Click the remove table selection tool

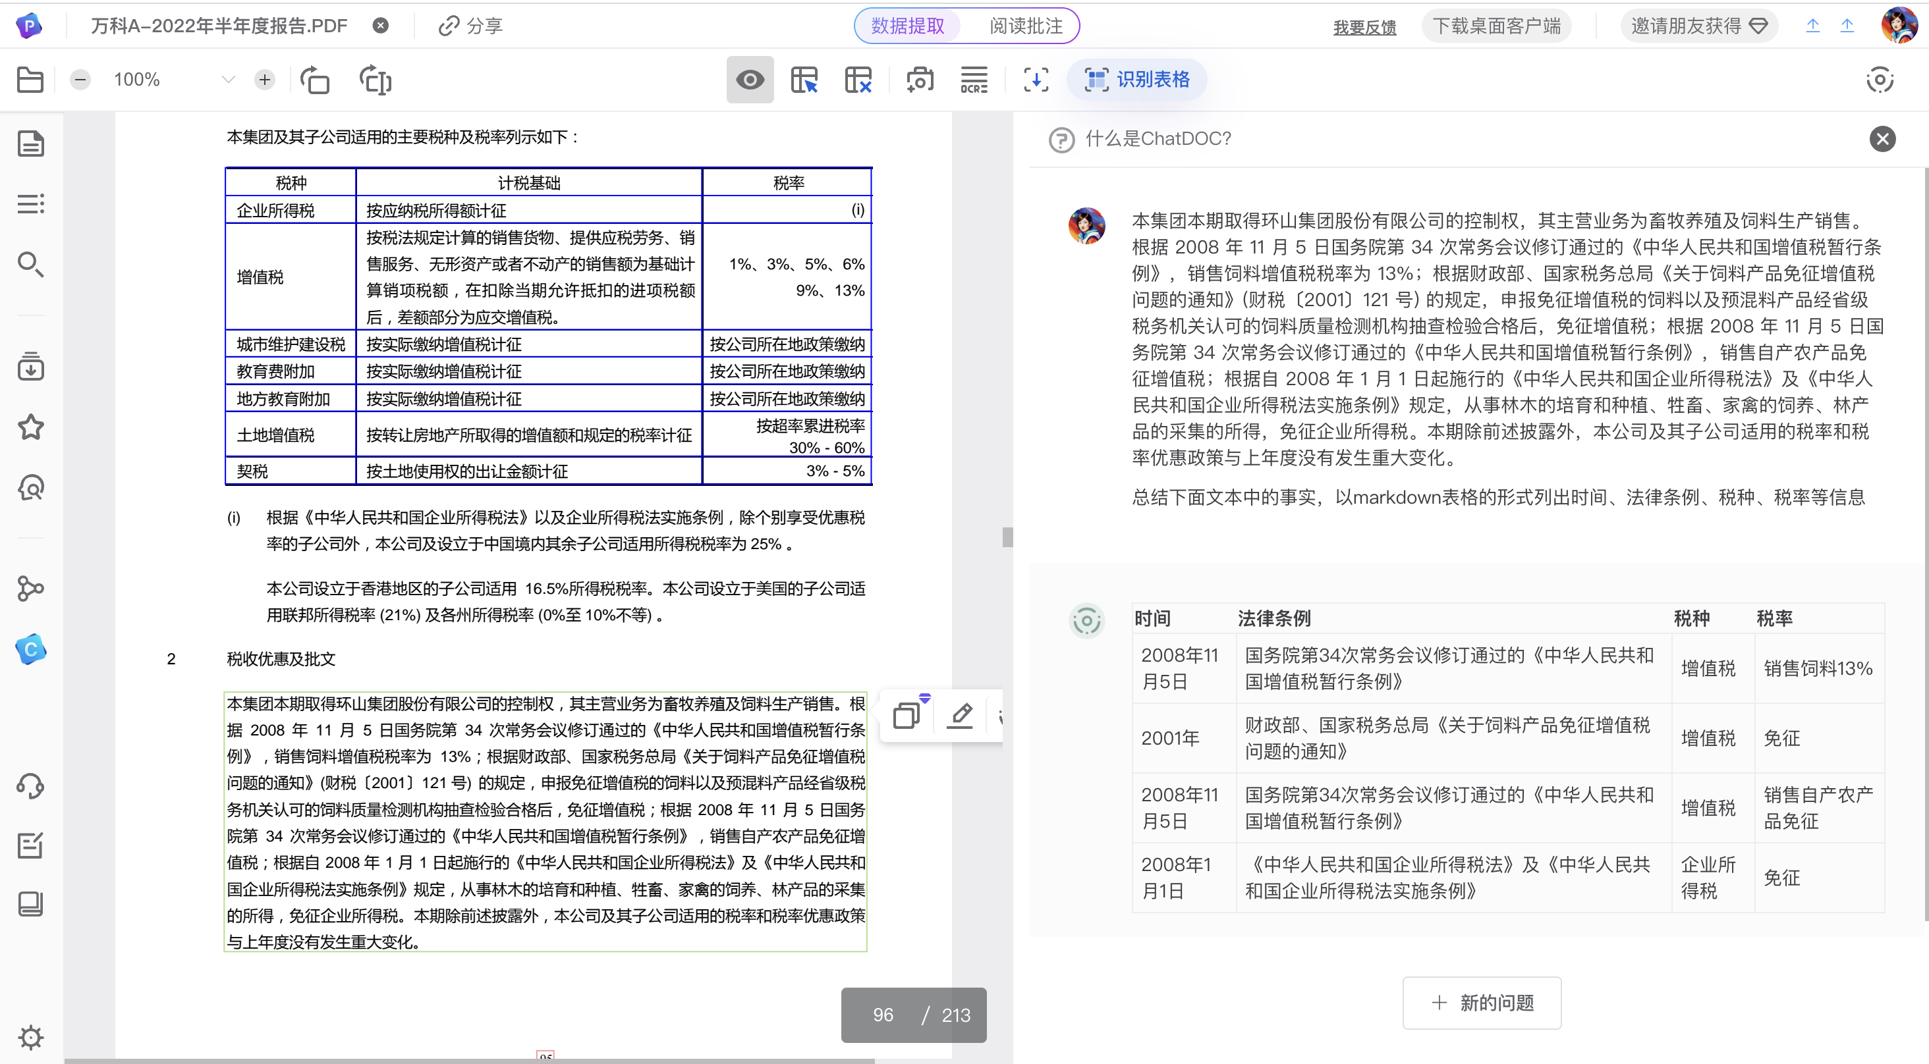pos(857,79)
